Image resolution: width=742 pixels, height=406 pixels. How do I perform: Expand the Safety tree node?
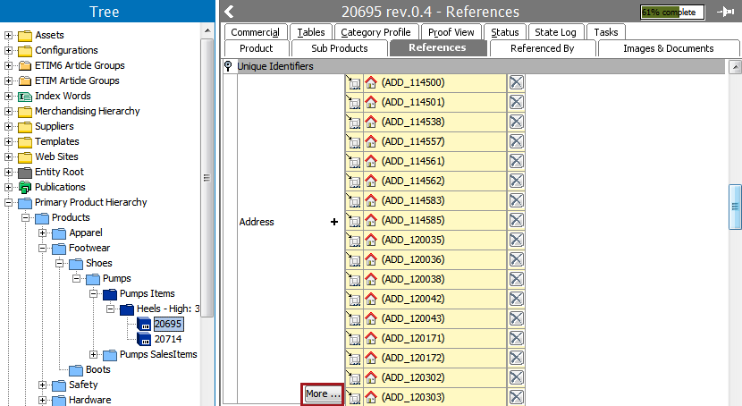pyautogui.click(x=43, y=385)
